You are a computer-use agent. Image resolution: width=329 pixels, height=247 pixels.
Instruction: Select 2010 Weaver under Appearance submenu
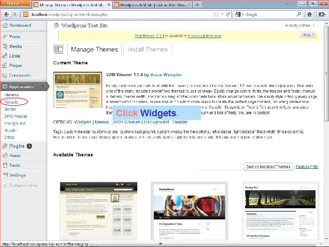[16, 116]
